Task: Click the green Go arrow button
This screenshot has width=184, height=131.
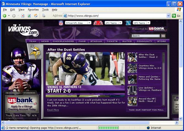Action: (174, 16)
